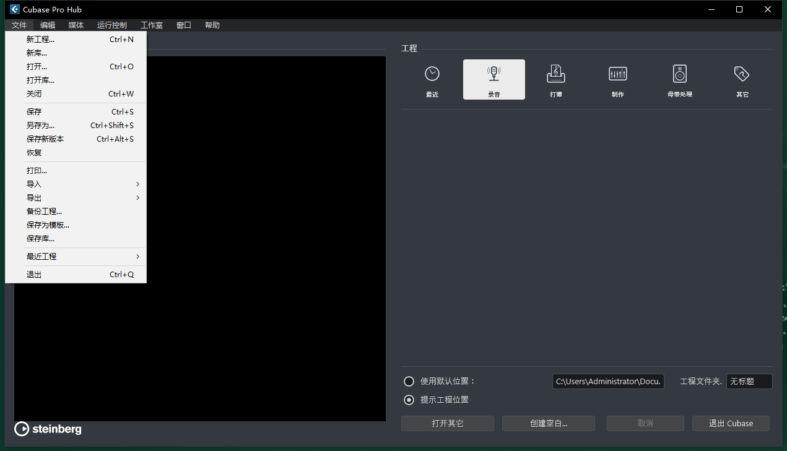Choose 恢复 menu entry
787x451 pixels.
pyautogui.click(x=76, y=153)
